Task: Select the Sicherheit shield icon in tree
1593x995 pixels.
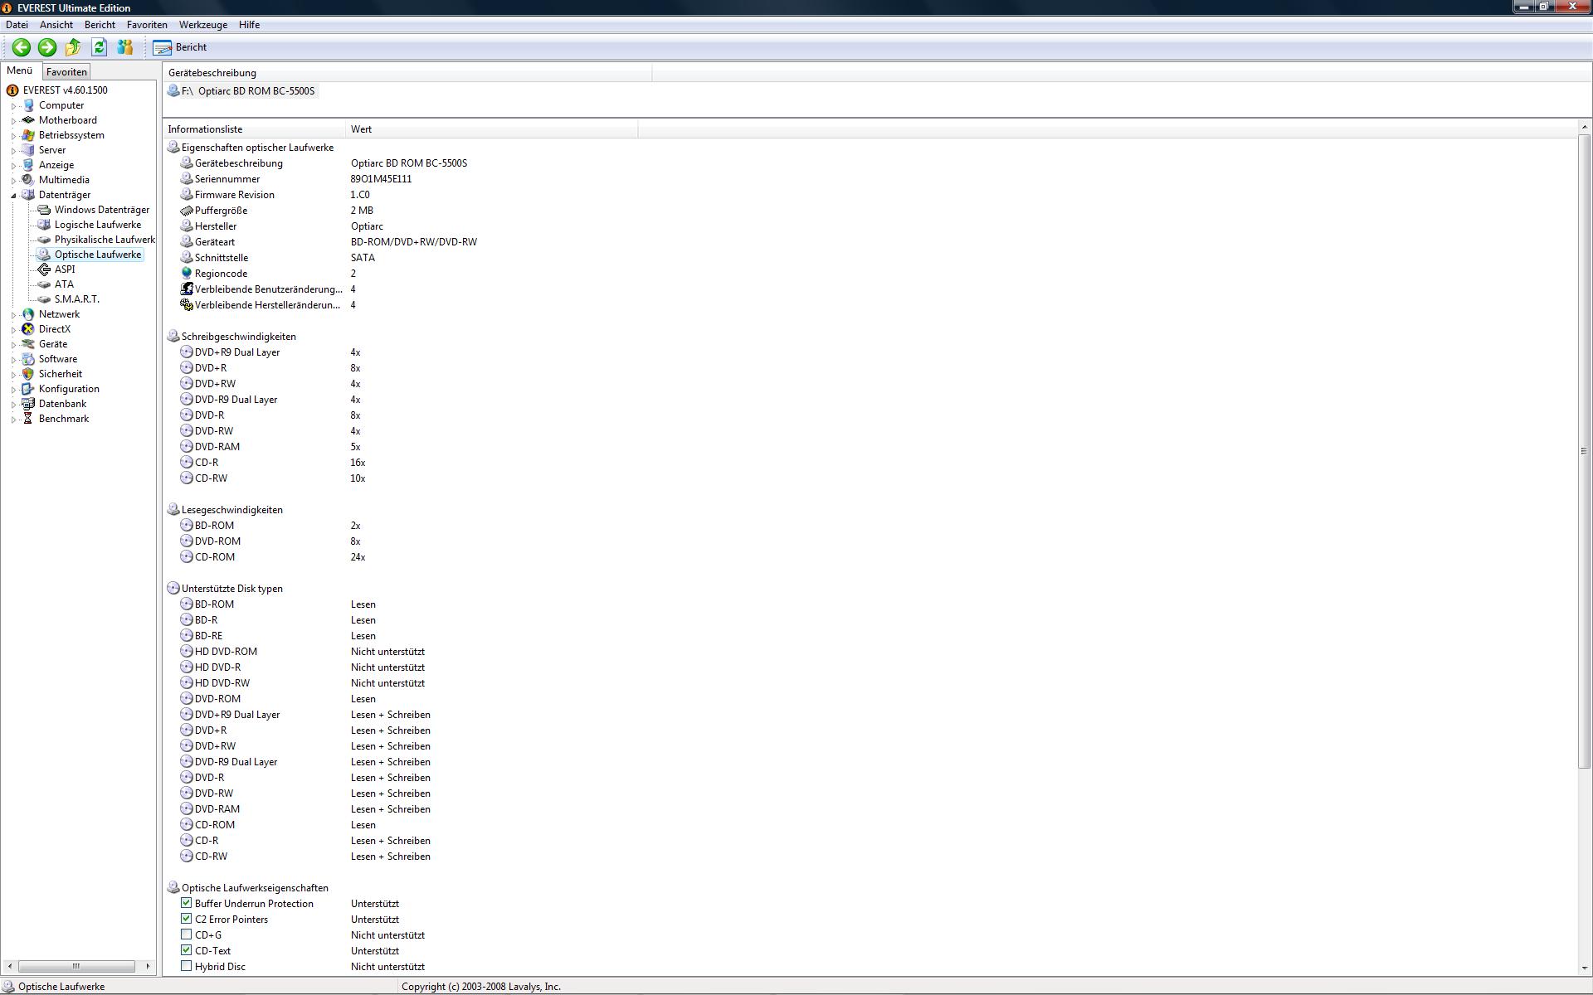Action: pyautogui.click(x=28, y=374)
